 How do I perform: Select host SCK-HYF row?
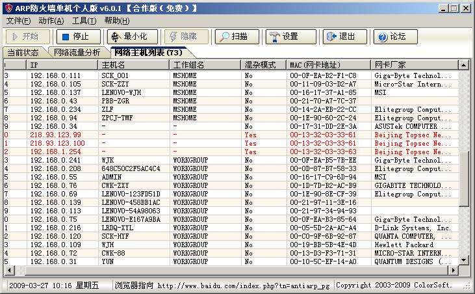coord(231,236)
